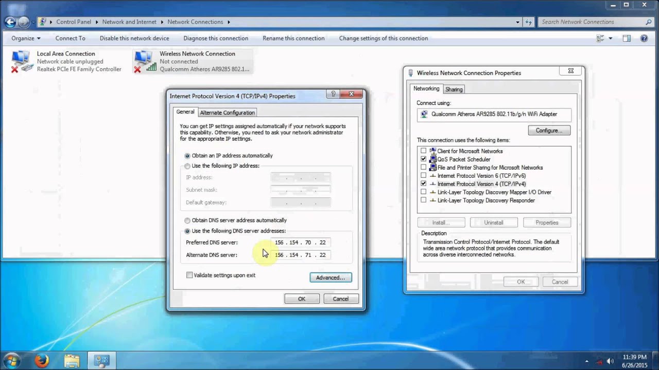
Task: Toggle Client for Microsoft Networks checkbox
Action: [x=424, y=151]
